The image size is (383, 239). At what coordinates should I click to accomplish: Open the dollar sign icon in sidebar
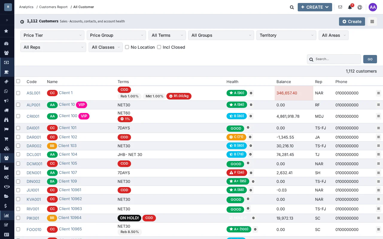click(6, 206)
